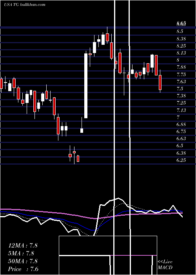Viewport: 196px width, 275px height.
Task: Click the 7.13 price axis label
Action: [x=181, y=110]
